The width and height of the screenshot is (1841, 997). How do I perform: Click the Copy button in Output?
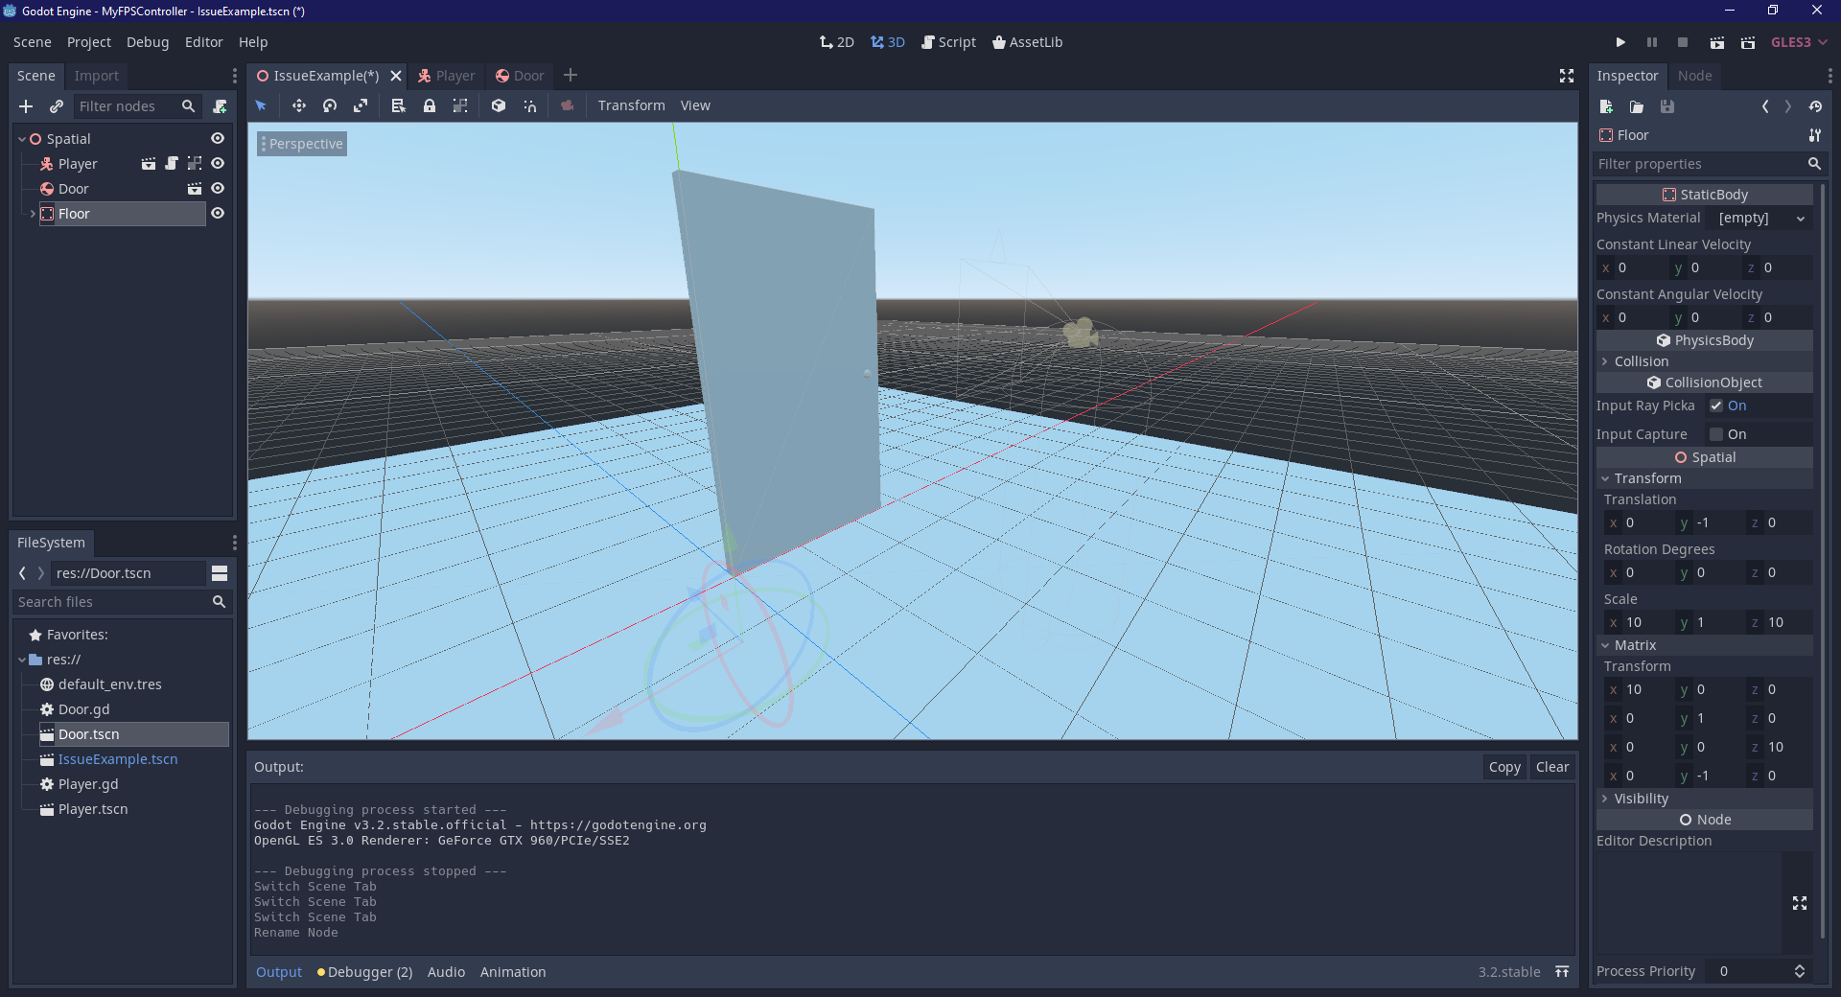tap(1504, 767)
